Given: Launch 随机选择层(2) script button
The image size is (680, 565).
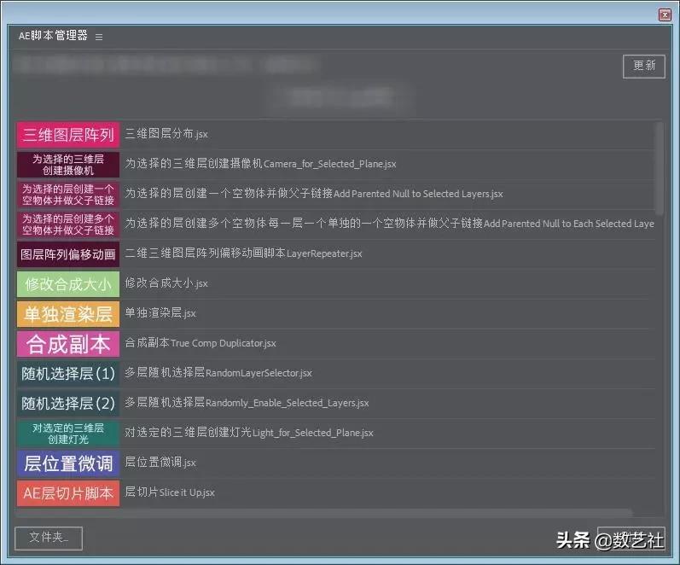Looking at the screenshot, I should (x=68, y=404).
